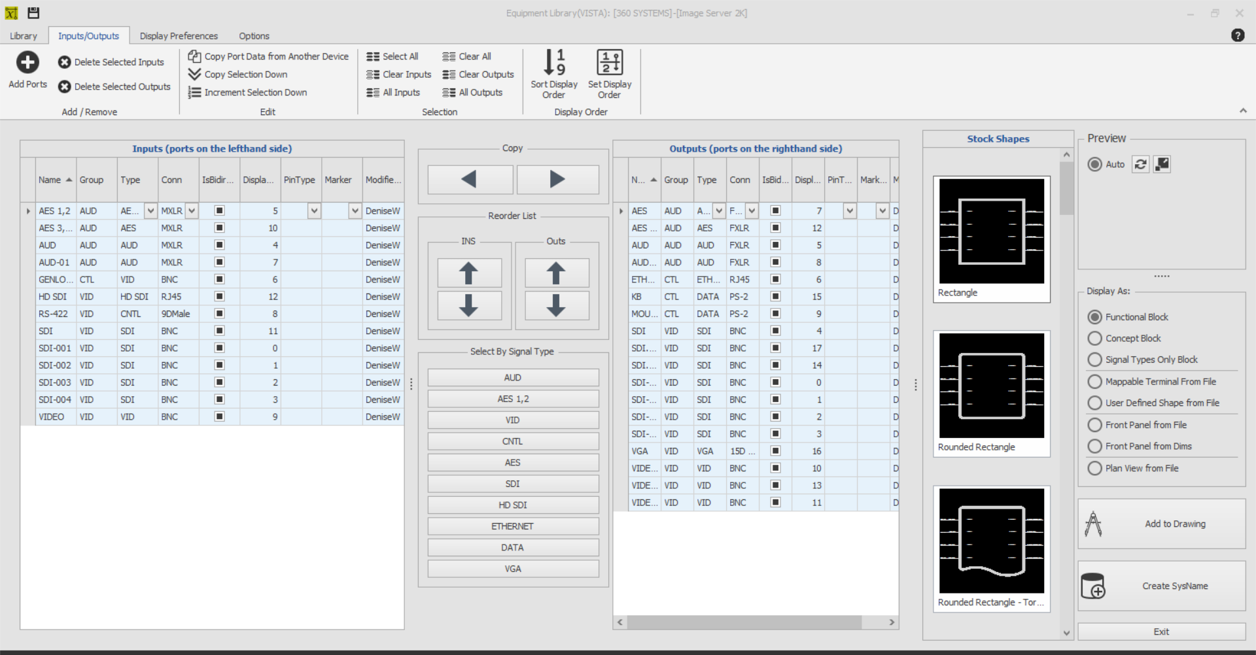The height and width of the screenshot is (655, 1256).
Task: Select Functional Block display option
Action: (x=1094, y=317)
